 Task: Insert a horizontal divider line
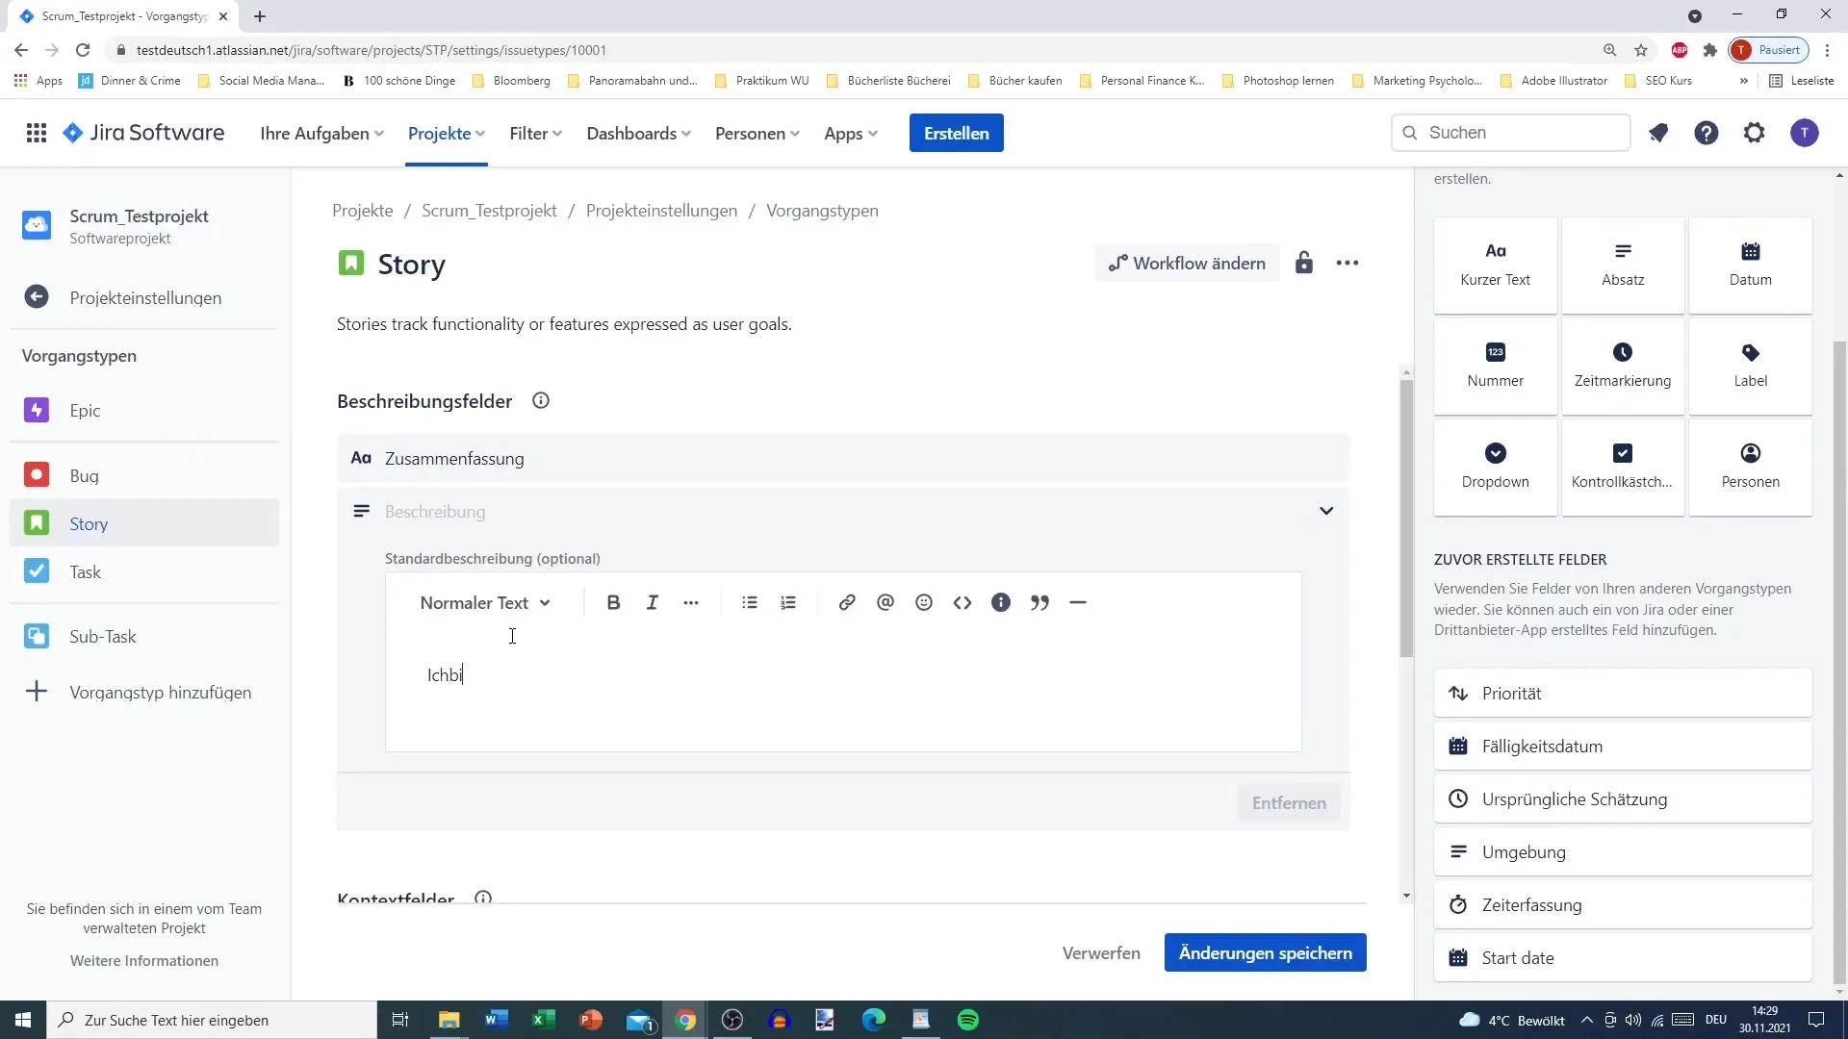tap(1078, 603)
